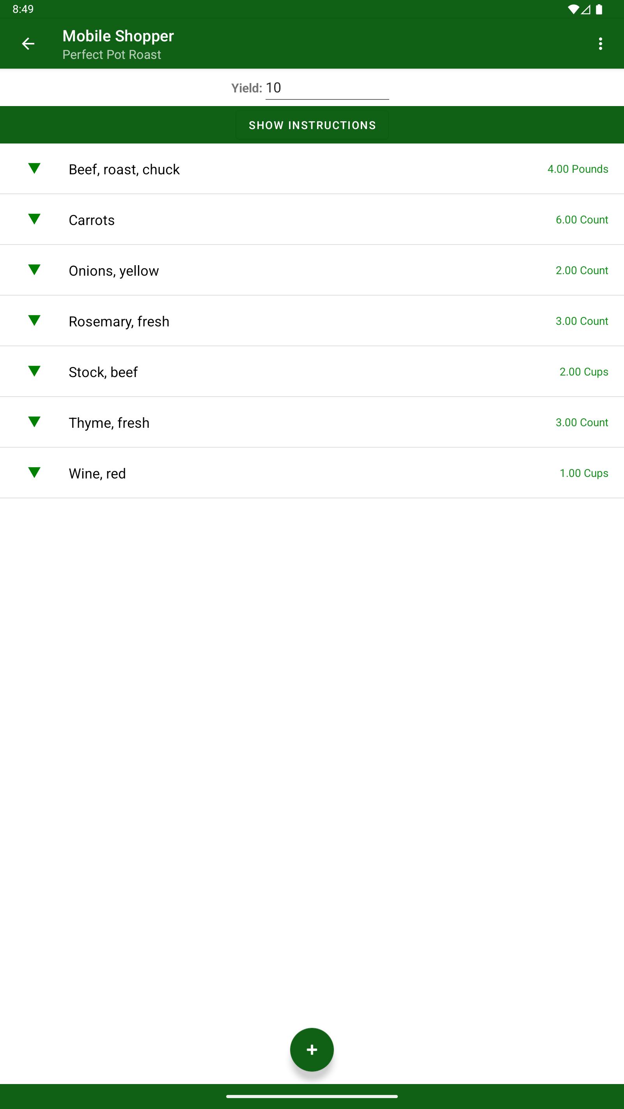The width and height of the screenshot is (624, 1109).
Task: Select the 4.00 Pounds quantity
Action: [578, 169]
